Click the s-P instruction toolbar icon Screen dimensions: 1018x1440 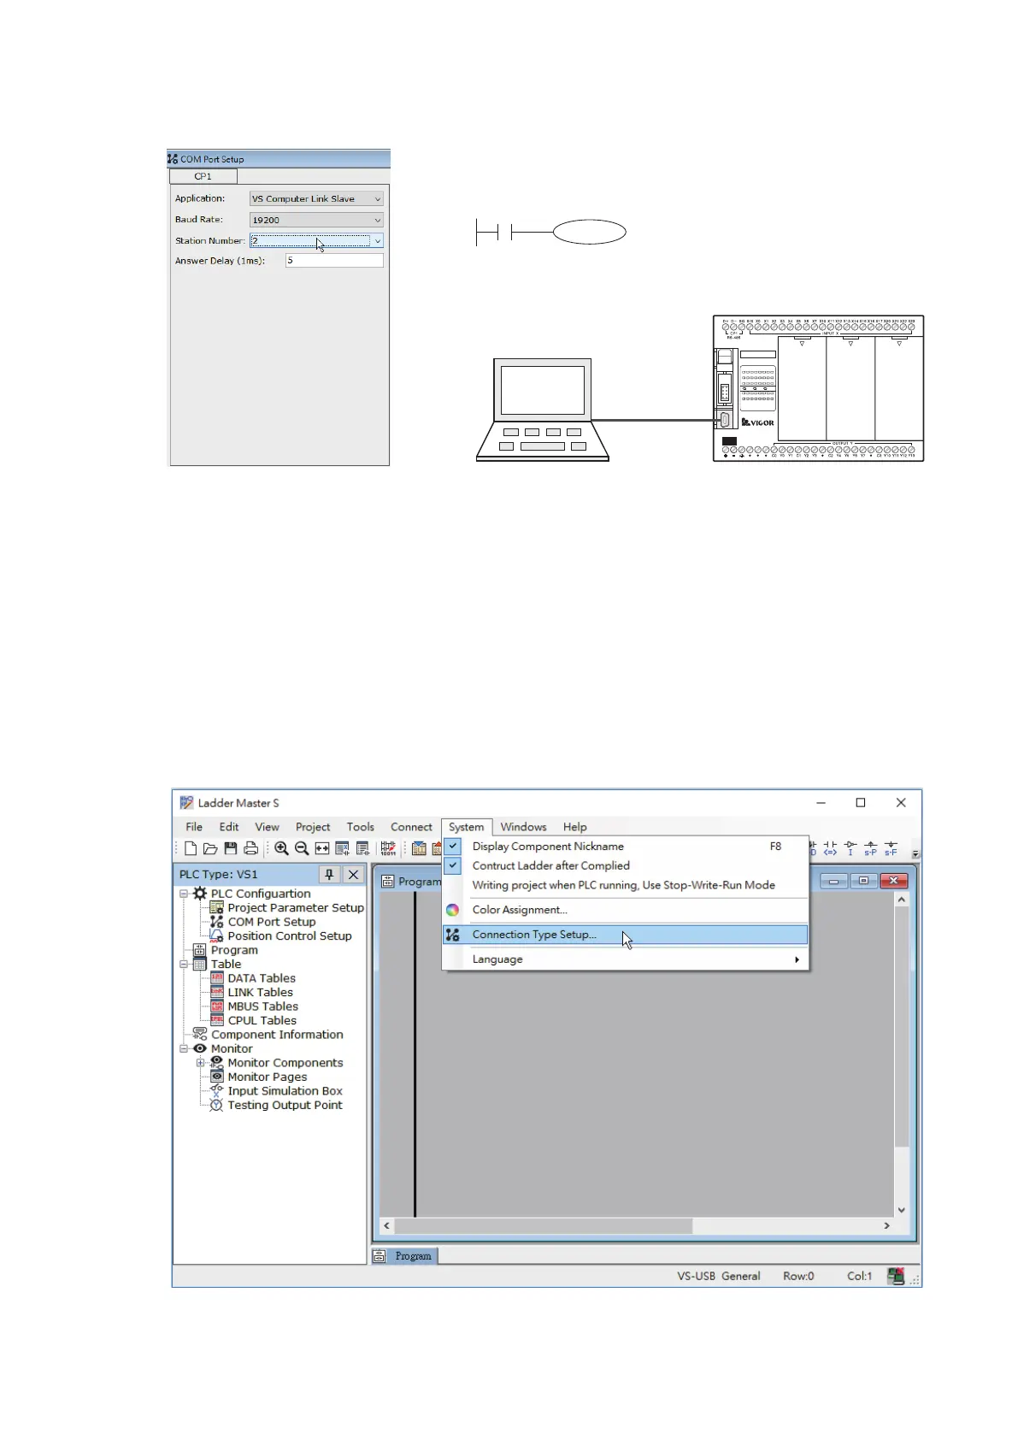coord(870,848)
